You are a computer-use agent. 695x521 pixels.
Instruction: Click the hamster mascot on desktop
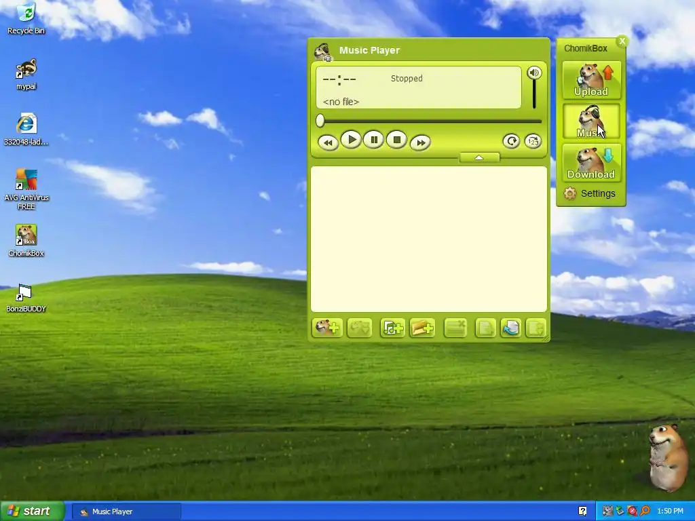667,457
